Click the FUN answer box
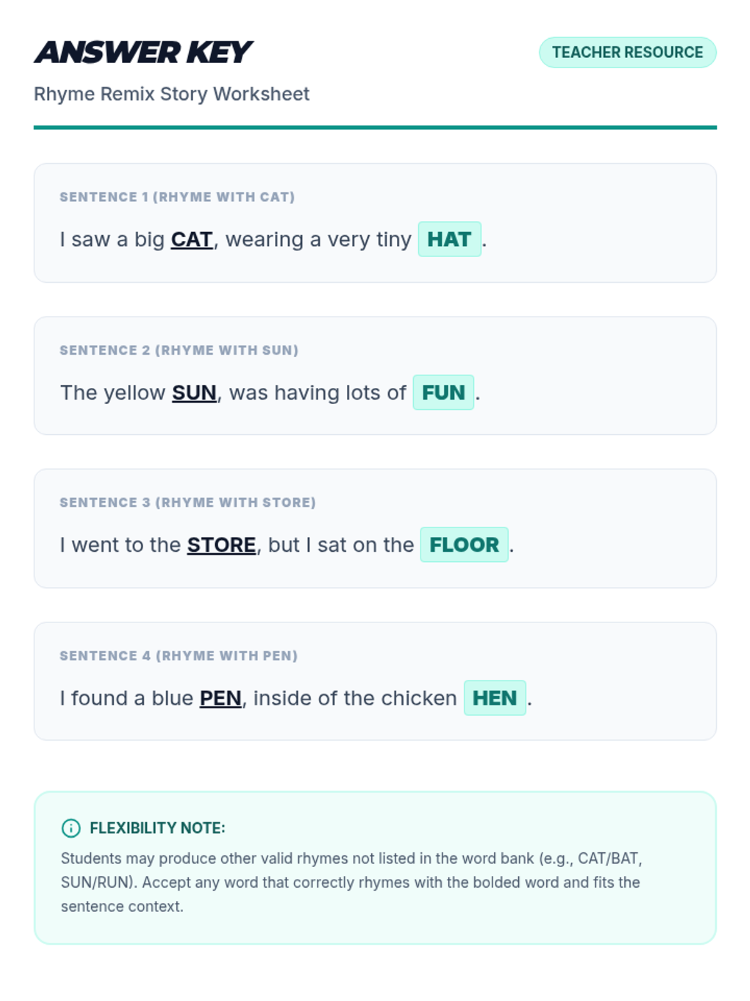The width and height of the screenshot is (750, 1001). point(443,392)
